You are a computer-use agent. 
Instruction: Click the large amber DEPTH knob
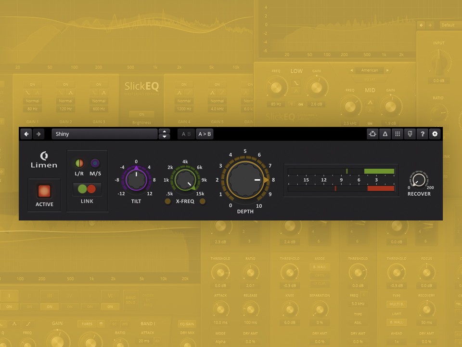pyautogui.click(x=245, y=180)
